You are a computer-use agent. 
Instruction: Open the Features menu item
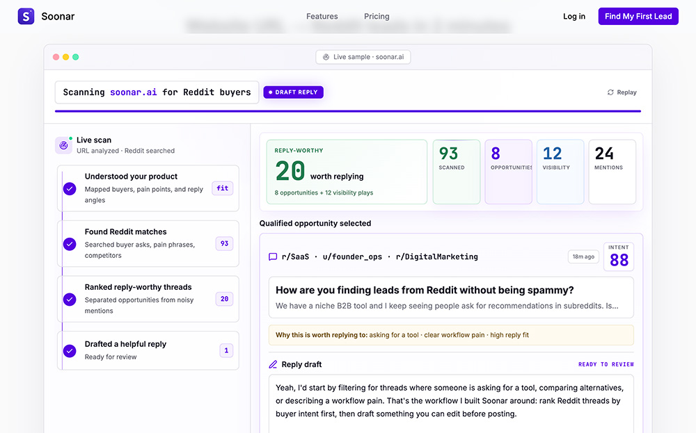click(x=322, y=17)
